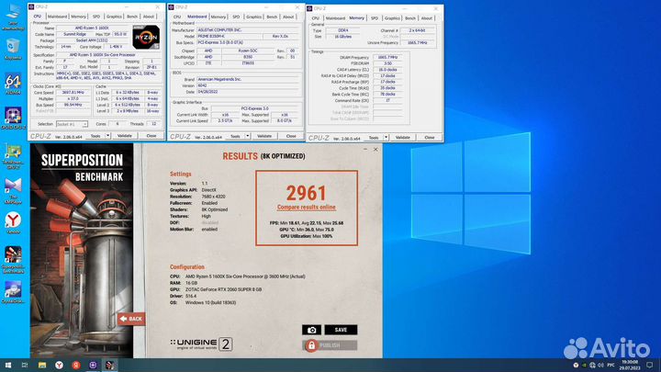Launch the Superposition Benchmark desktop shortcut
Screen dimensions: 661x372
coord(13,259)
